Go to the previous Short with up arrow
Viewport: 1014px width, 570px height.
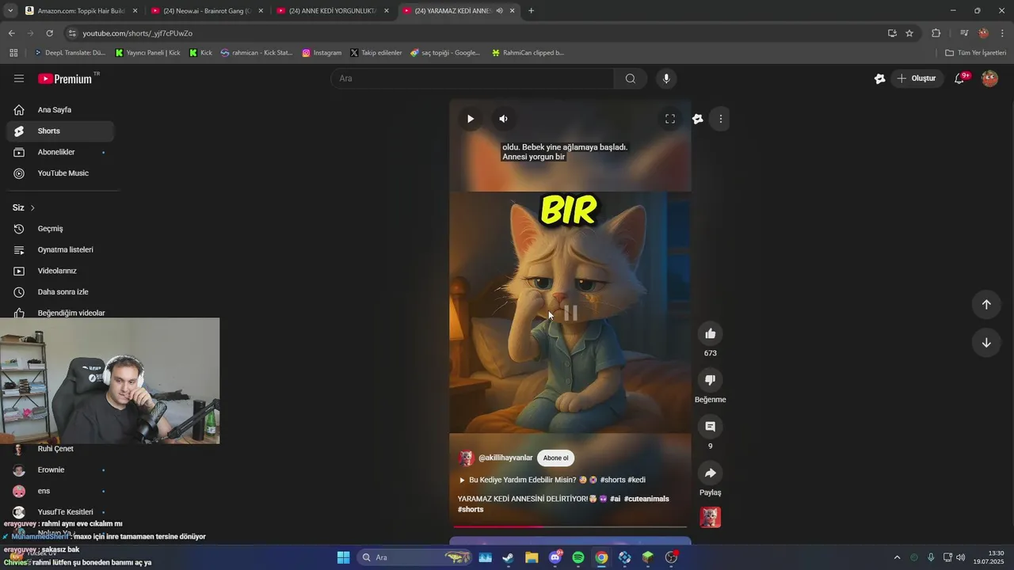coord(986,305)
